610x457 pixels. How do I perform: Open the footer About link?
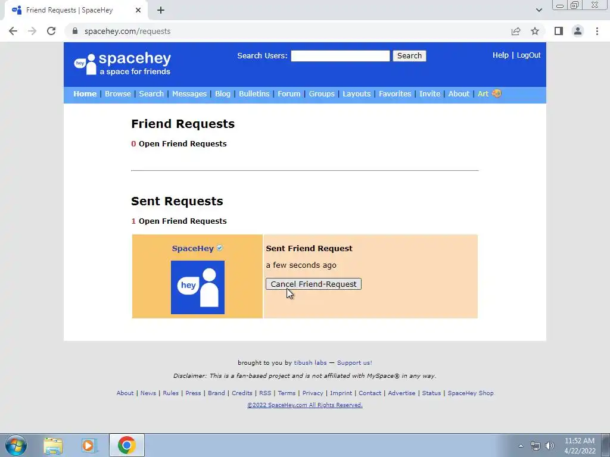pyautogui.click(x=125, y=393)
